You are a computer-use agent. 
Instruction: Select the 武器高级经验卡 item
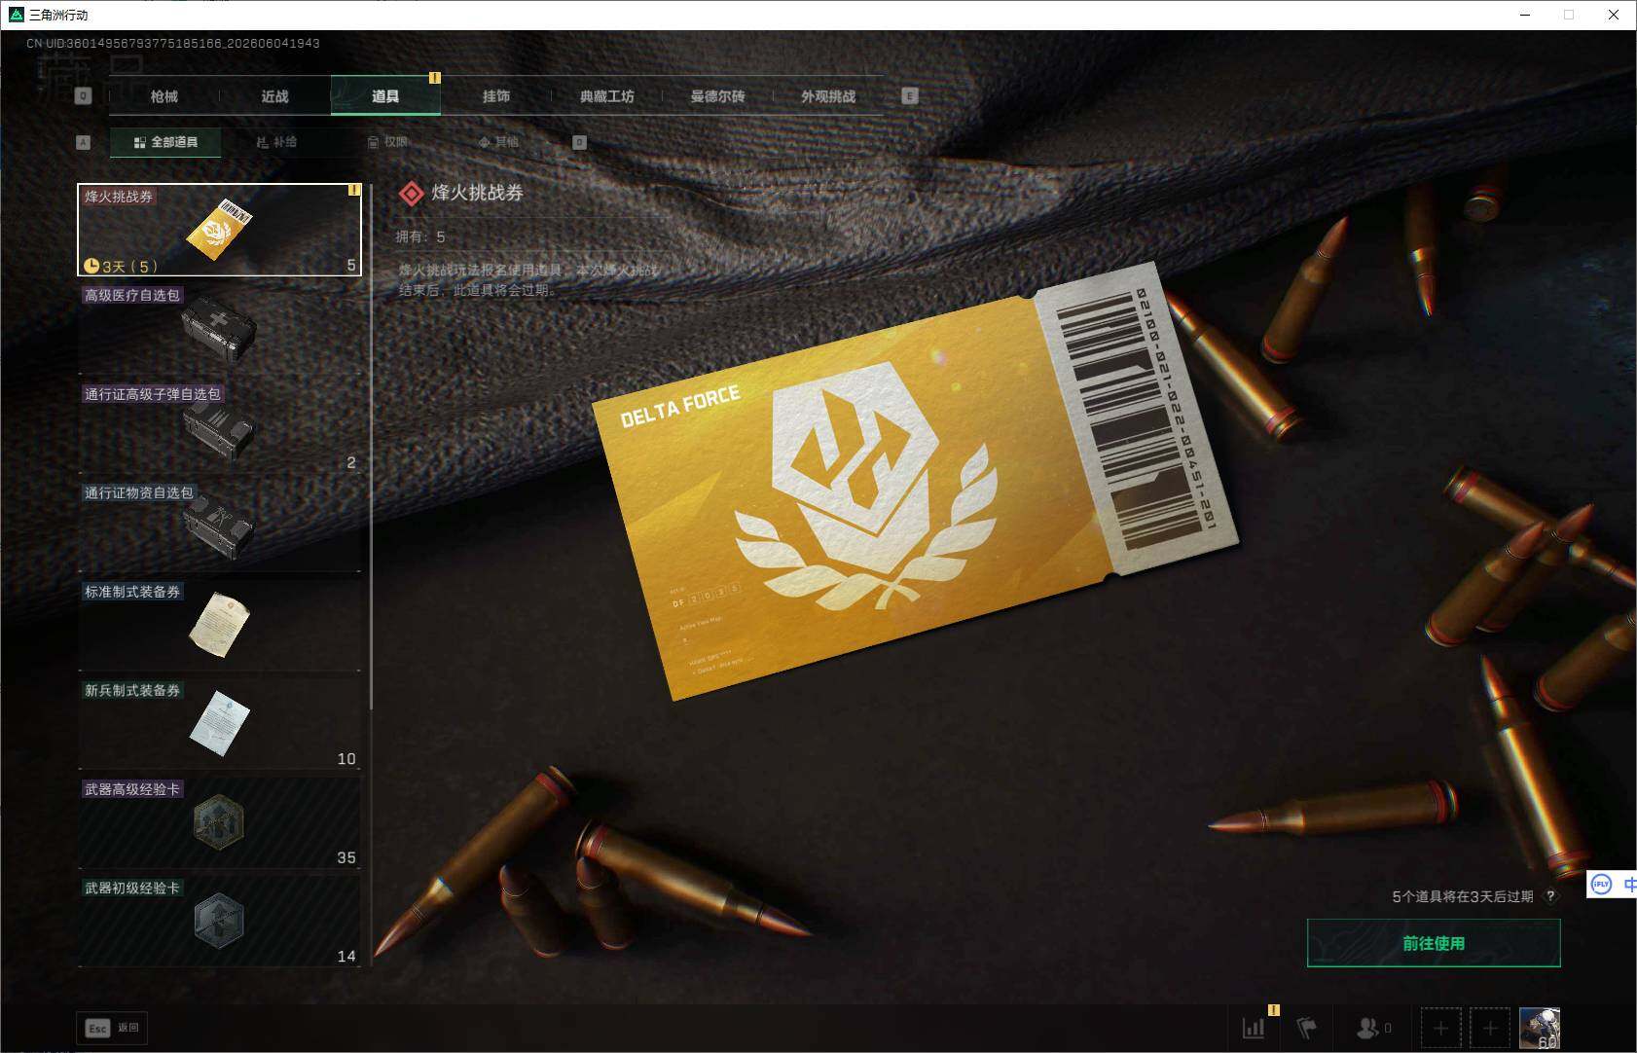(x=220, y=822)
